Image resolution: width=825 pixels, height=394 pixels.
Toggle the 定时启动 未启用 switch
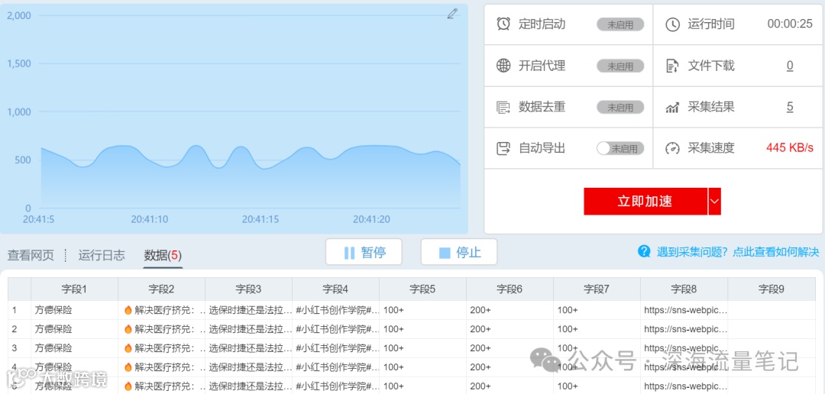[620, 24]
